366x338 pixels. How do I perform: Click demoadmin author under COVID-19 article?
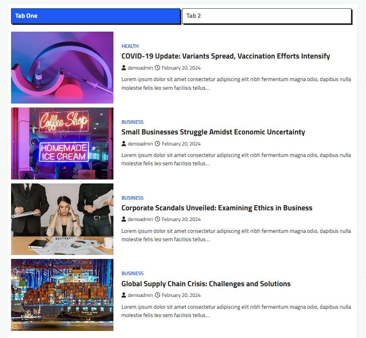pyautogui.click(x=140, y=68)
